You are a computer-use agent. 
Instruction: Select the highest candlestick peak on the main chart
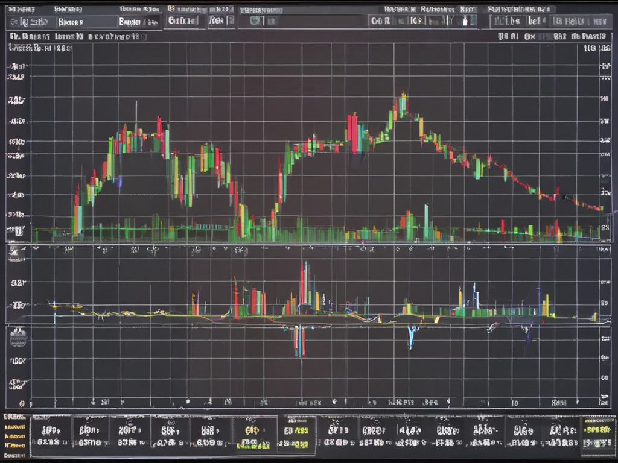tap(403, 96)
